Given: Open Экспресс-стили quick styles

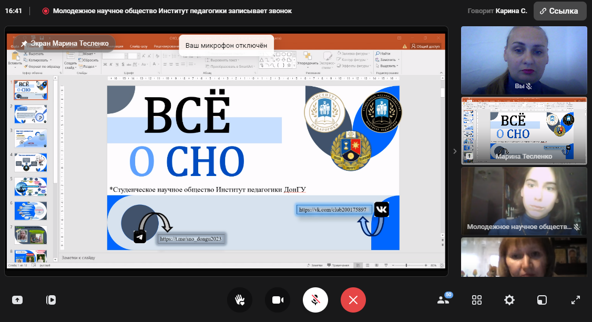Looking at the screenshot, I should coord(326,59).
